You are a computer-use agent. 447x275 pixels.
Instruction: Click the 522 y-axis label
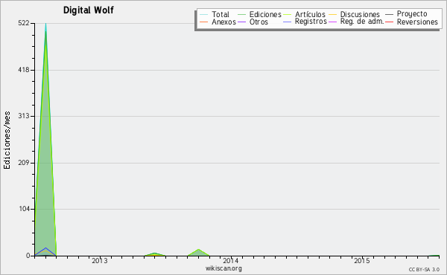pyautogui.click(x=24, y=23)
